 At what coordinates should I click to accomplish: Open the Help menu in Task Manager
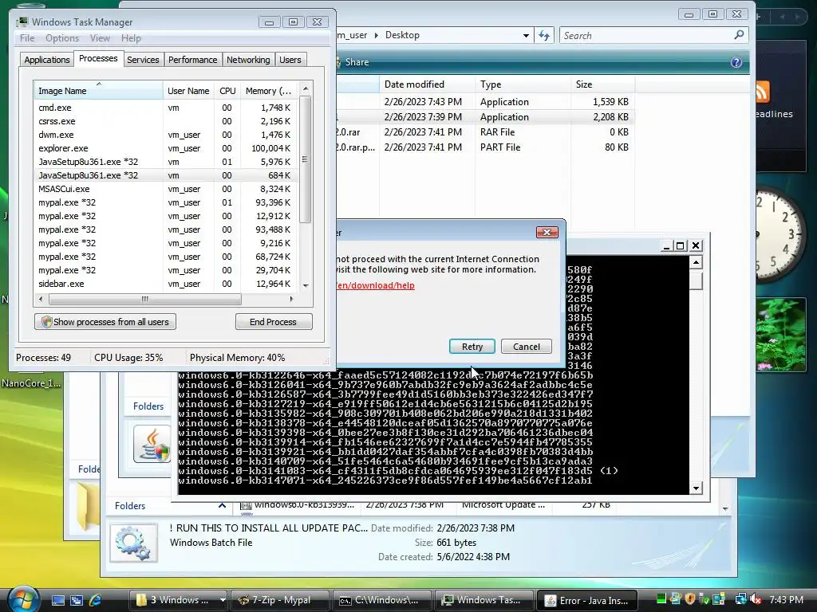click(131, 38)
